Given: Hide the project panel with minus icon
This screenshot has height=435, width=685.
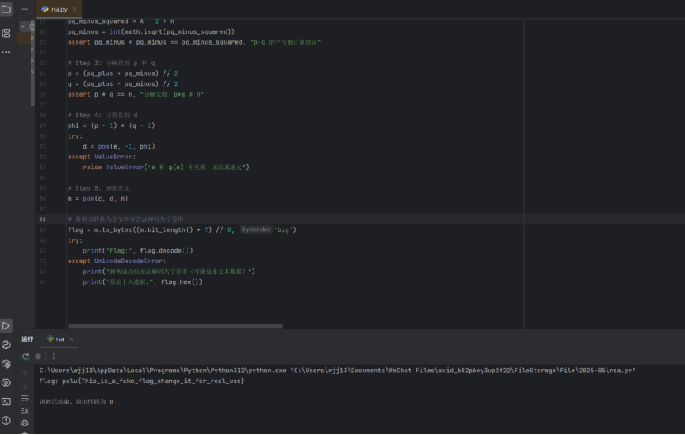Looking at the screenshot, I should 25,9.
